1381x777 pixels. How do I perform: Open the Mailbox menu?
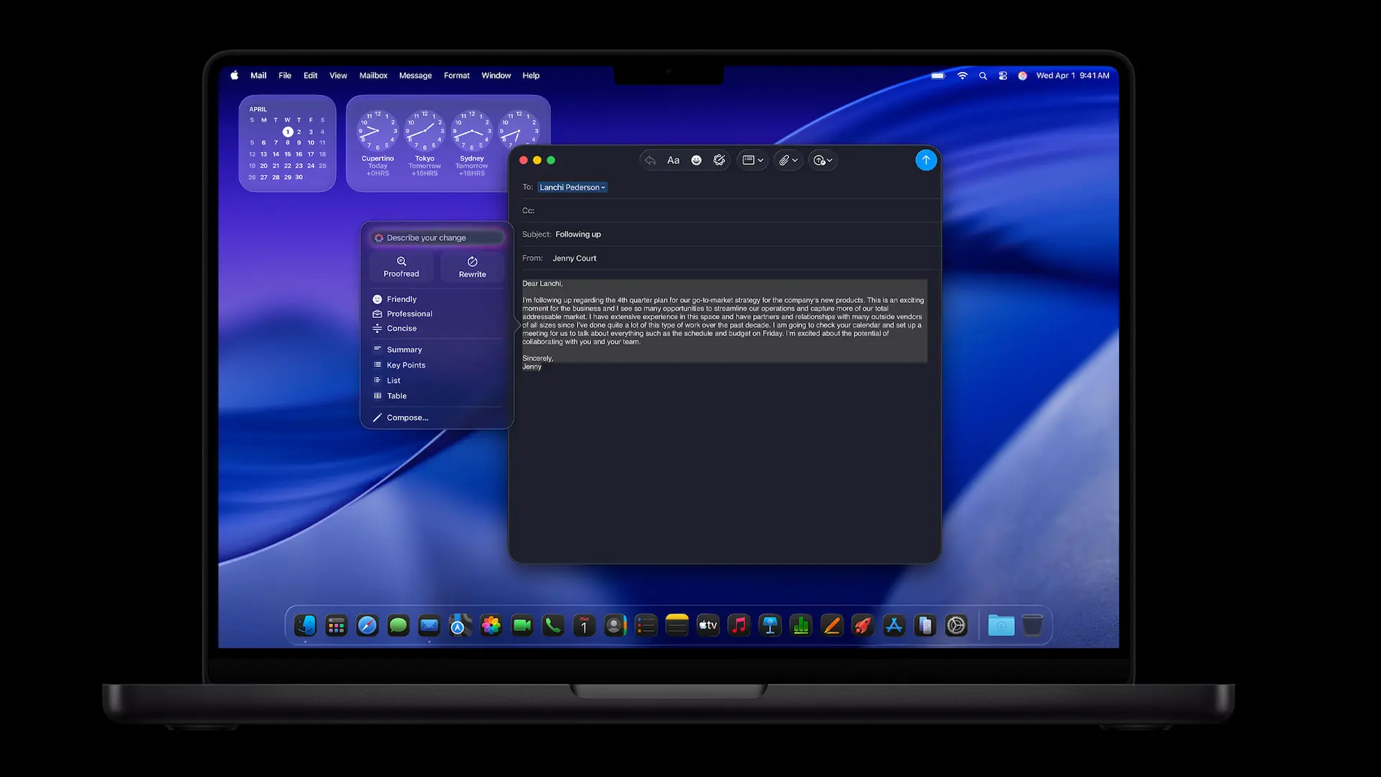click(x=373, y=76)
